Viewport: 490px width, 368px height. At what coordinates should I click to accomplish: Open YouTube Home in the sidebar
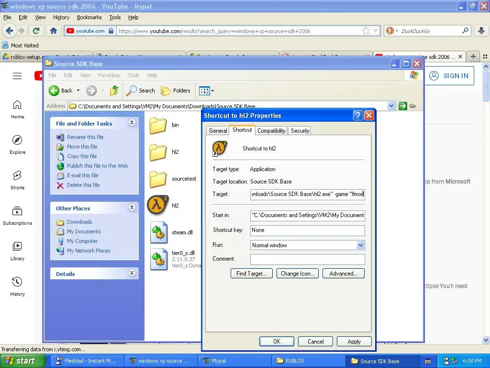coord(18,110)
